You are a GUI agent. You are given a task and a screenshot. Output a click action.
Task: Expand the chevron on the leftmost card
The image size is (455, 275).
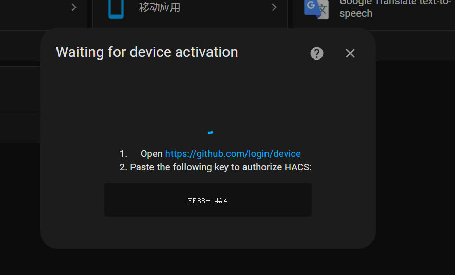(74, 7)
